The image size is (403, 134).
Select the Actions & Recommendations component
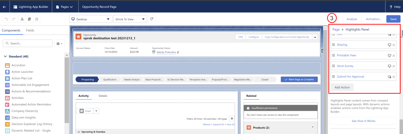click(28, 91)
